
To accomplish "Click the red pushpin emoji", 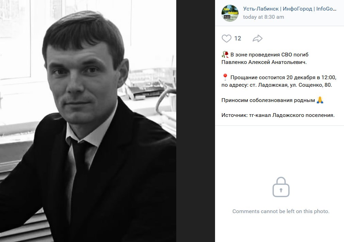I will click(225, 77).
